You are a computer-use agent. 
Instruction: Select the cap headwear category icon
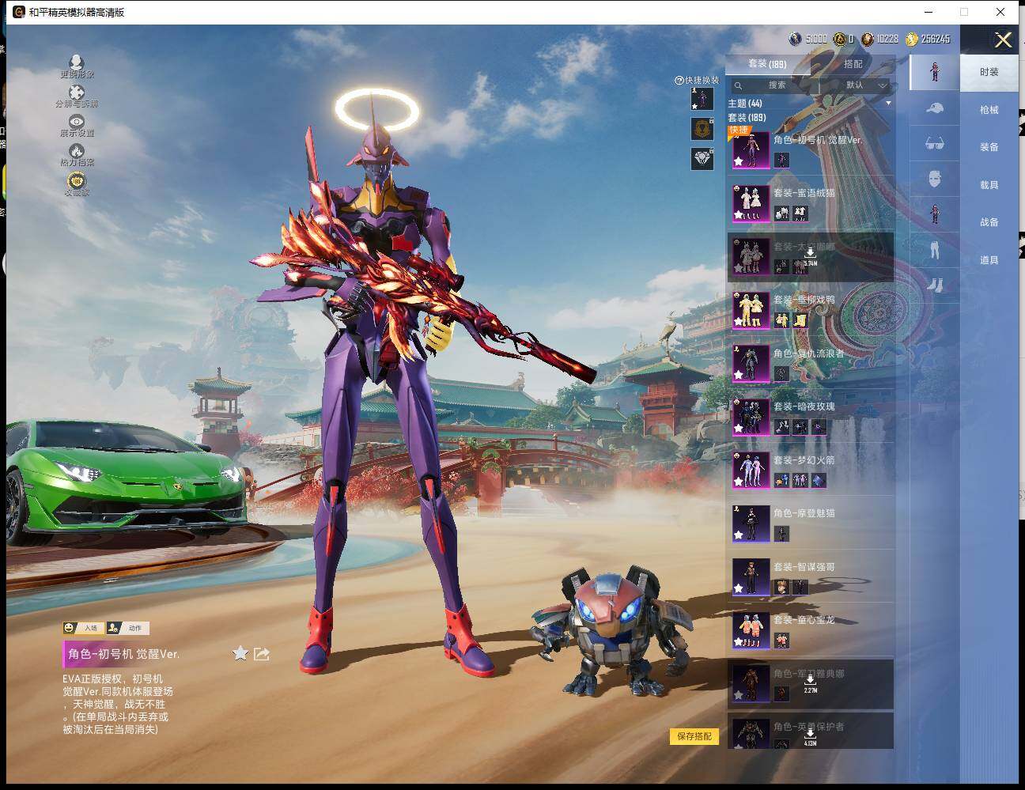click(934, 108)
